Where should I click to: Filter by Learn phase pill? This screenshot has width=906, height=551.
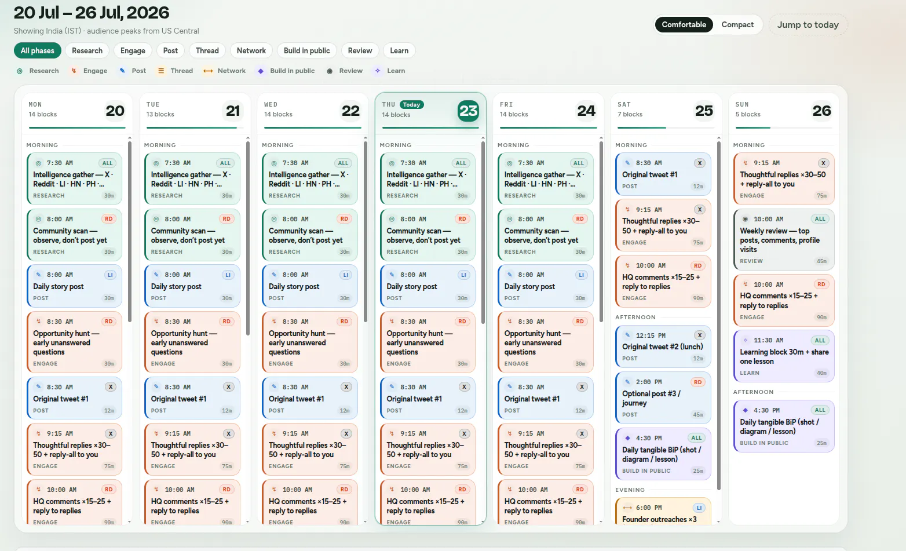pyautogui.click(x=399, y=51)
